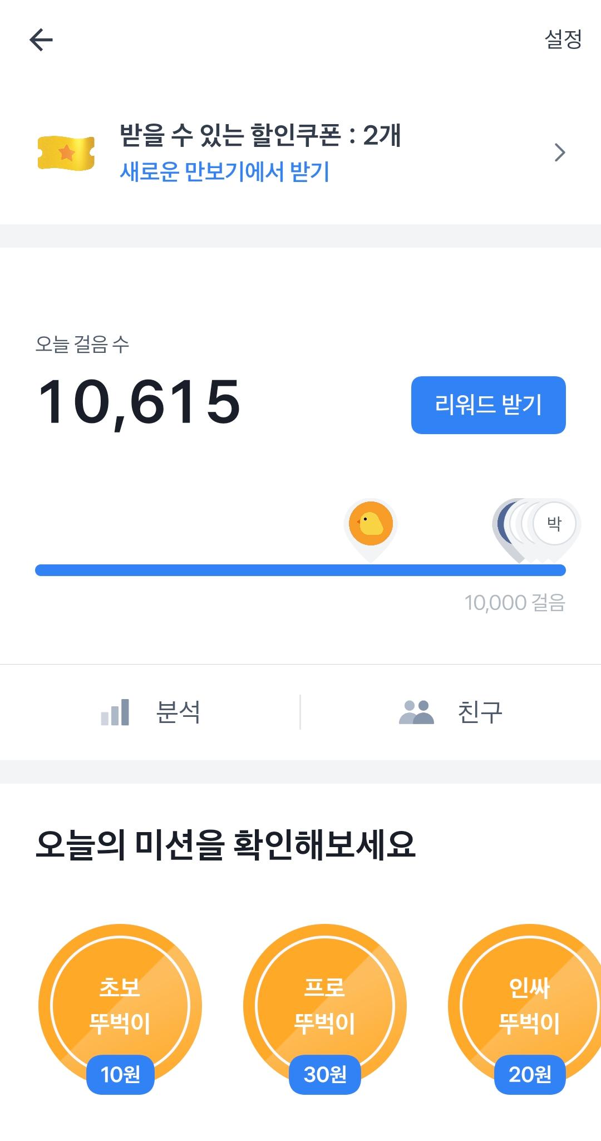Open 설정 settings

click(563, 40)
